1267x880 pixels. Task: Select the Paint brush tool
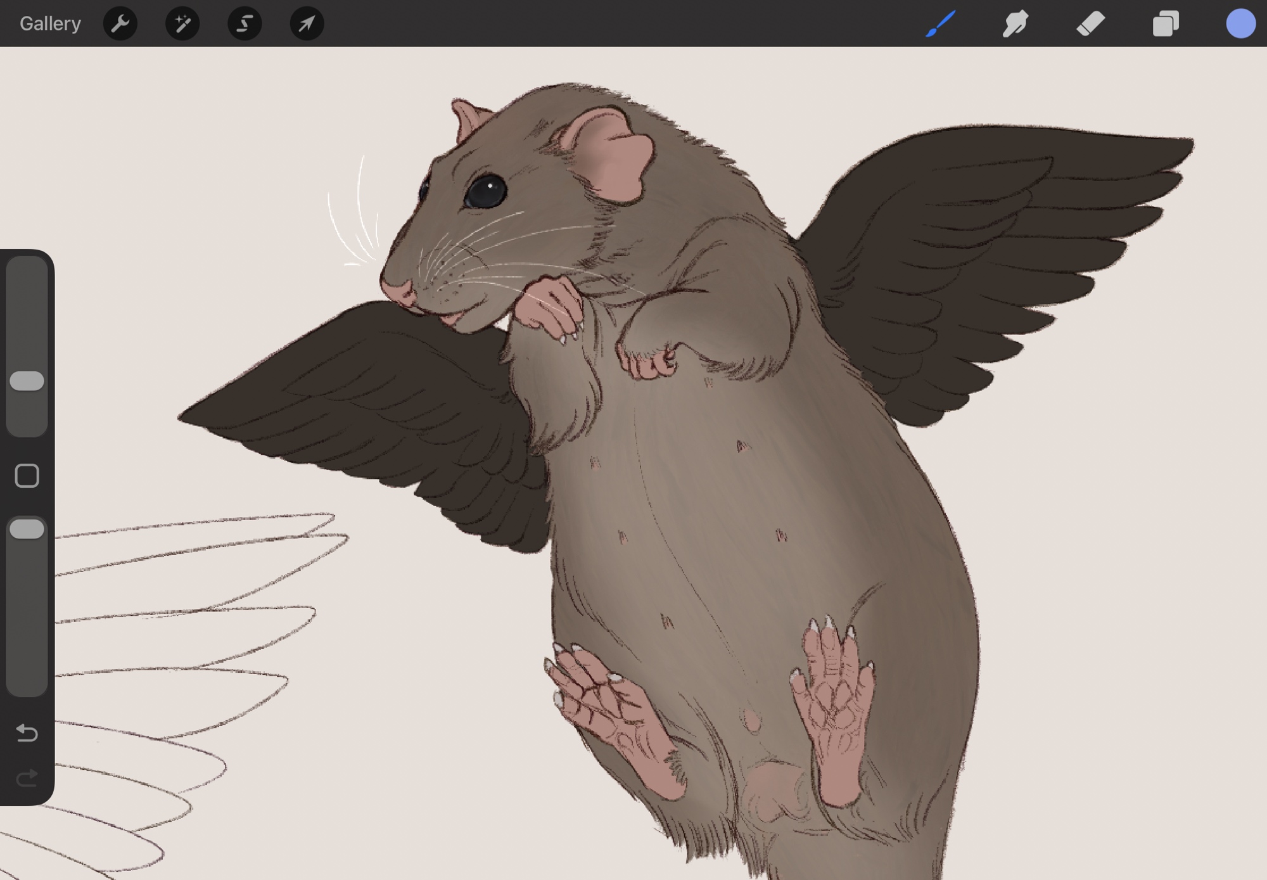click(940, 23)
